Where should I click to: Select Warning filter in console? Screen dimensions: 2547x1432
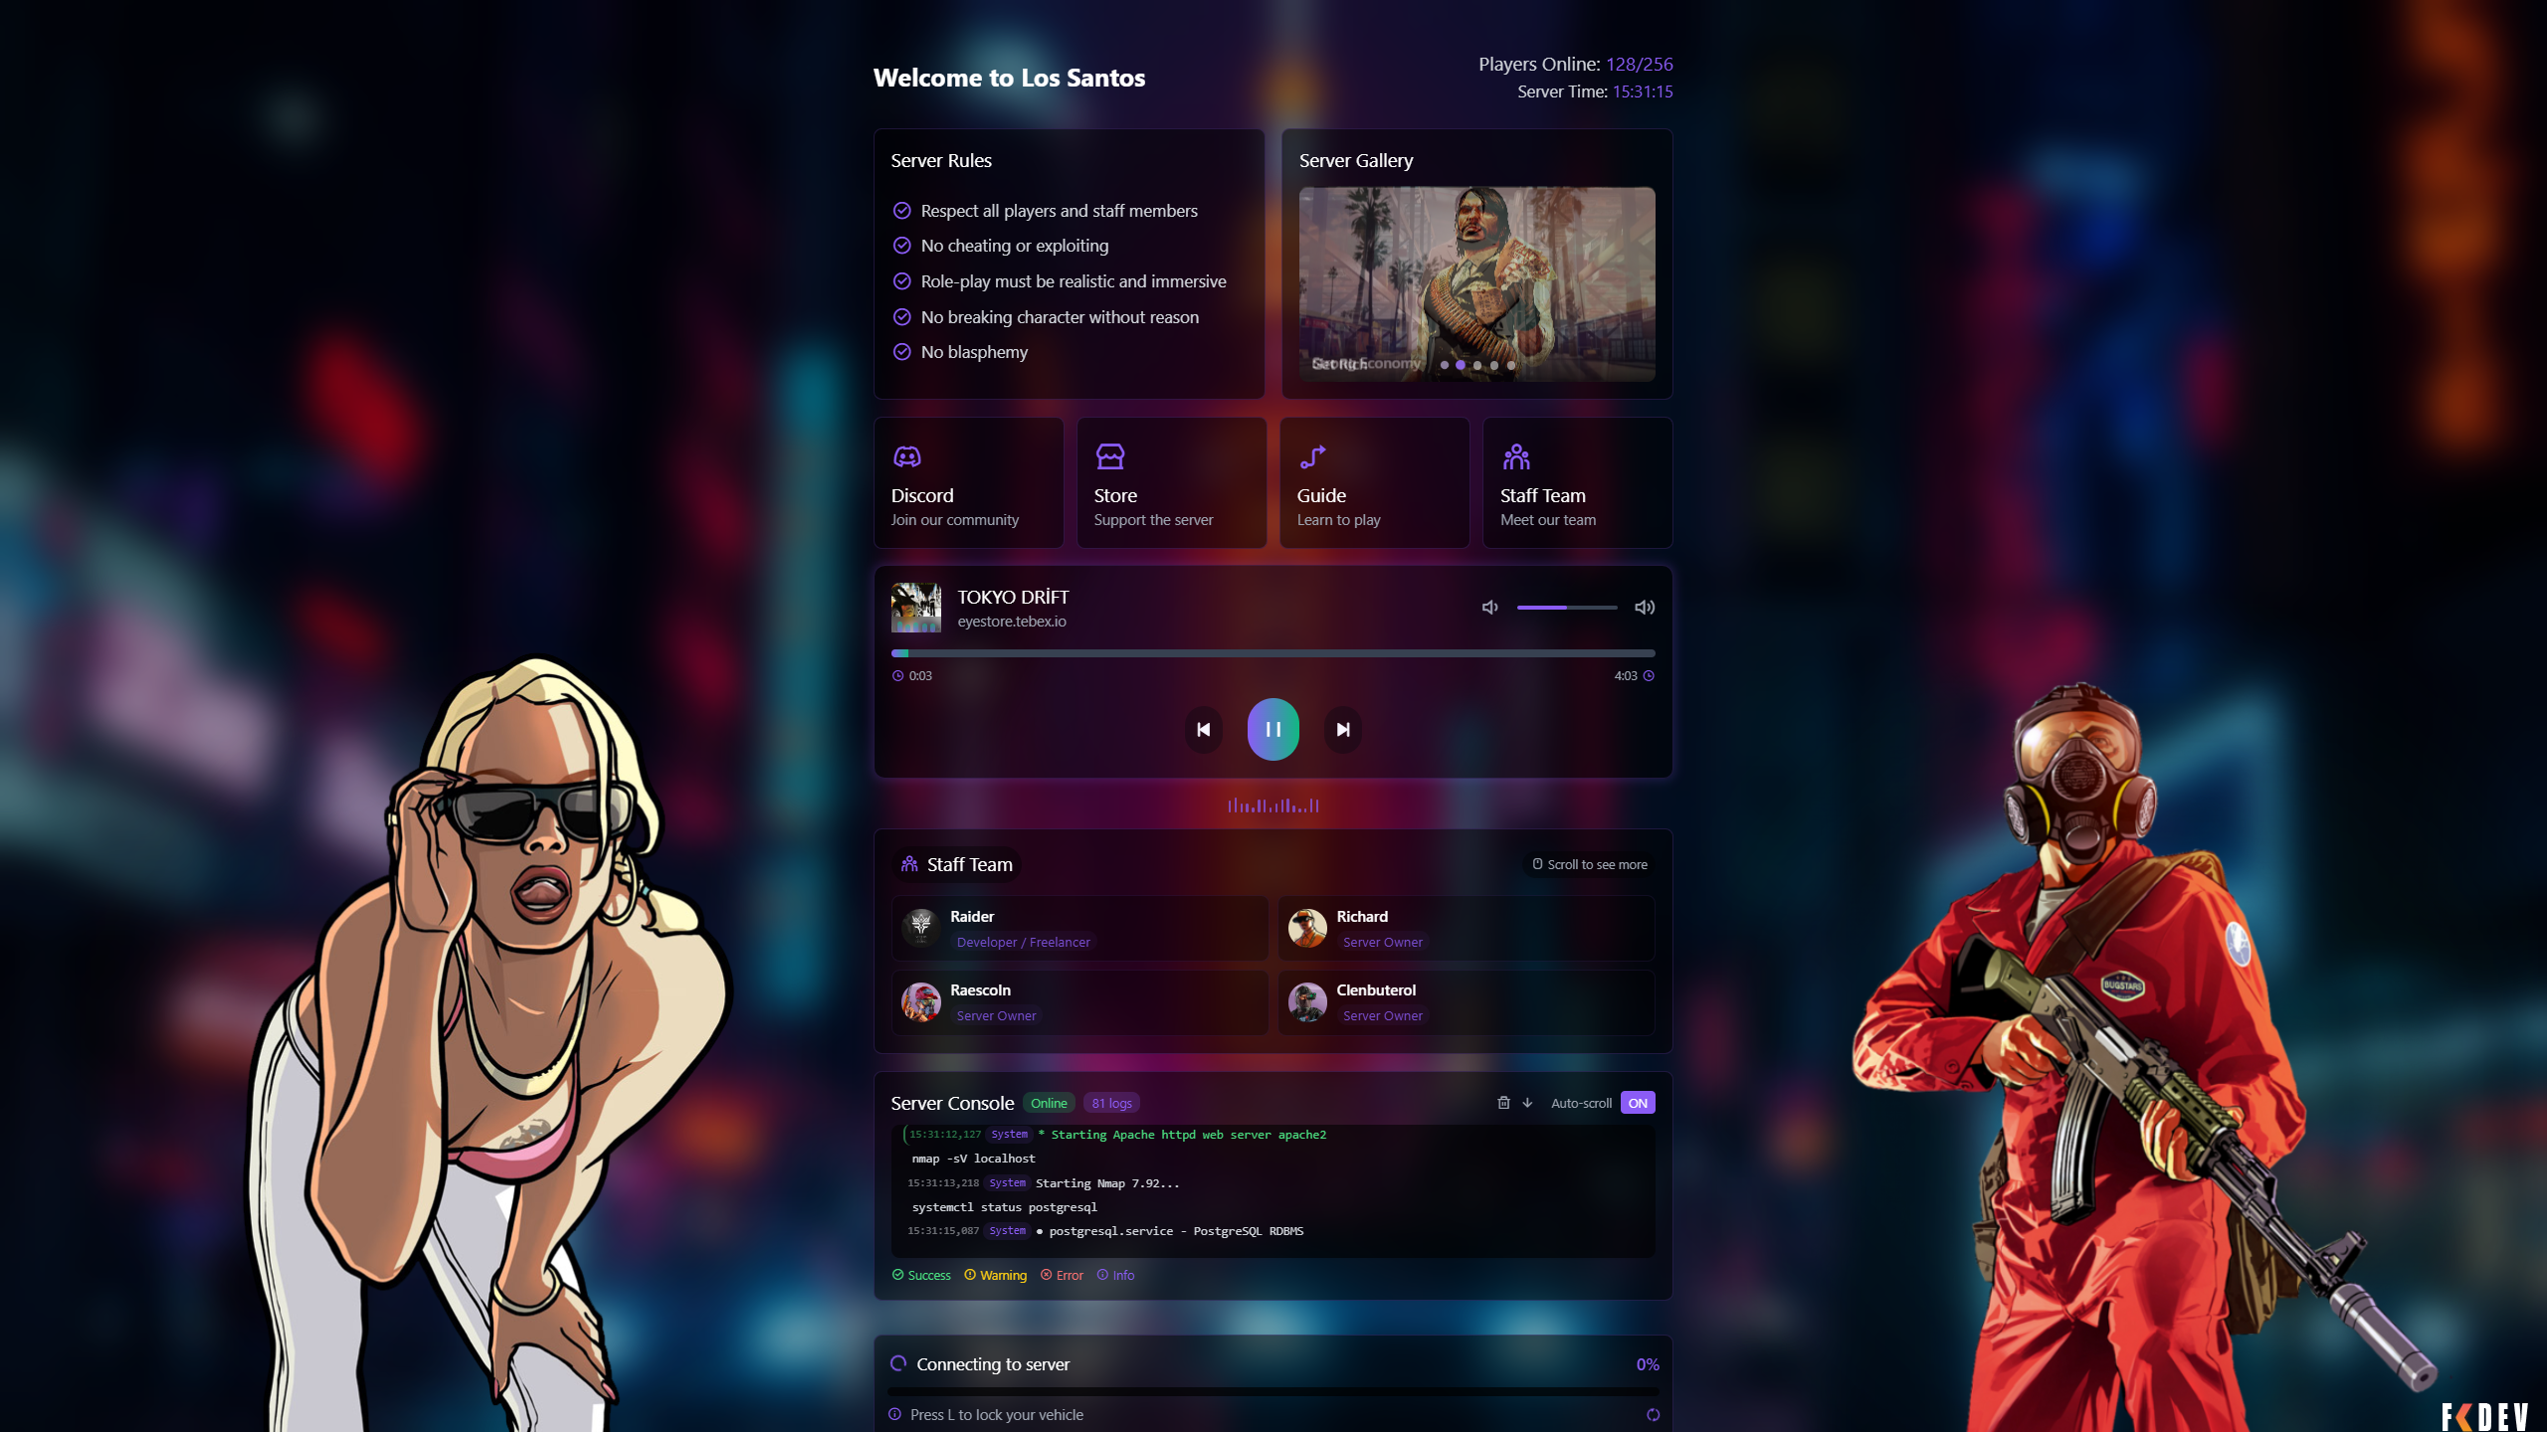[x=1001, y=1275]
